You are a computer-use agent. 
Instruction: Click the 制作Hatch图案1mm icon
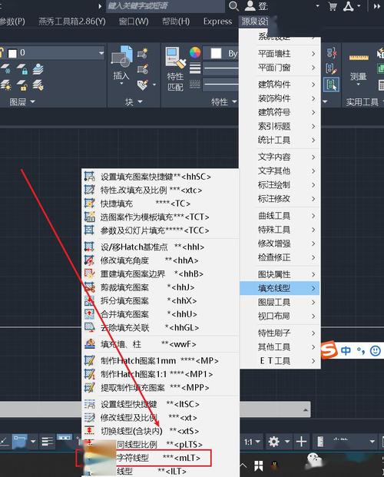(89, 360)
